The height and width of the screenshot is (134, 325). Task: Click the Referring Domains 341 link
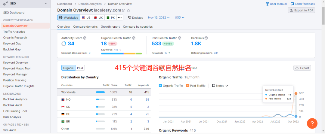216,53
